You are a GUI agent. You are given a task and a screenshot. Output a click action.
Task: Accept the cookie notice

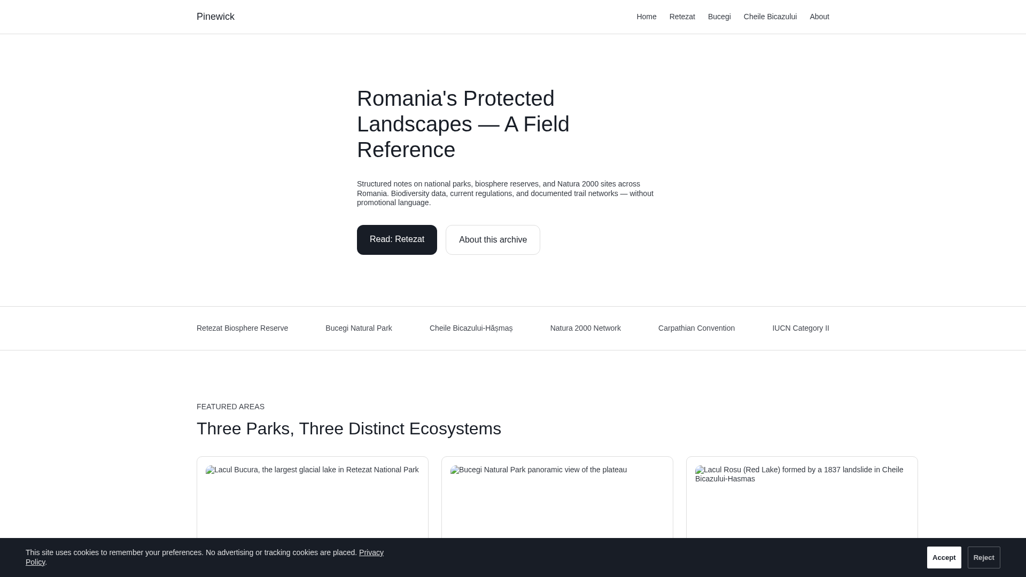point(944,557)
